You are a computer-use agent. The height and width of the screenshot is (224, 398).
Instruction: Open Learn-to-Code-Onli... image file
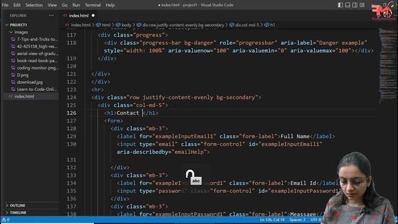coord(37,89)
